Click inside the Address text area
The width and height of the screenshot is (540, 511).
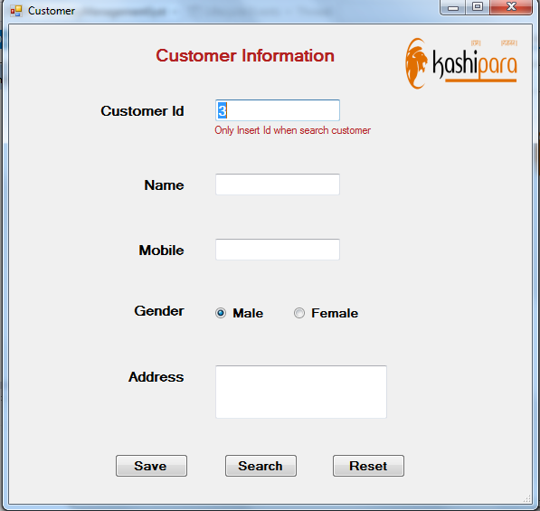[301, 392]
